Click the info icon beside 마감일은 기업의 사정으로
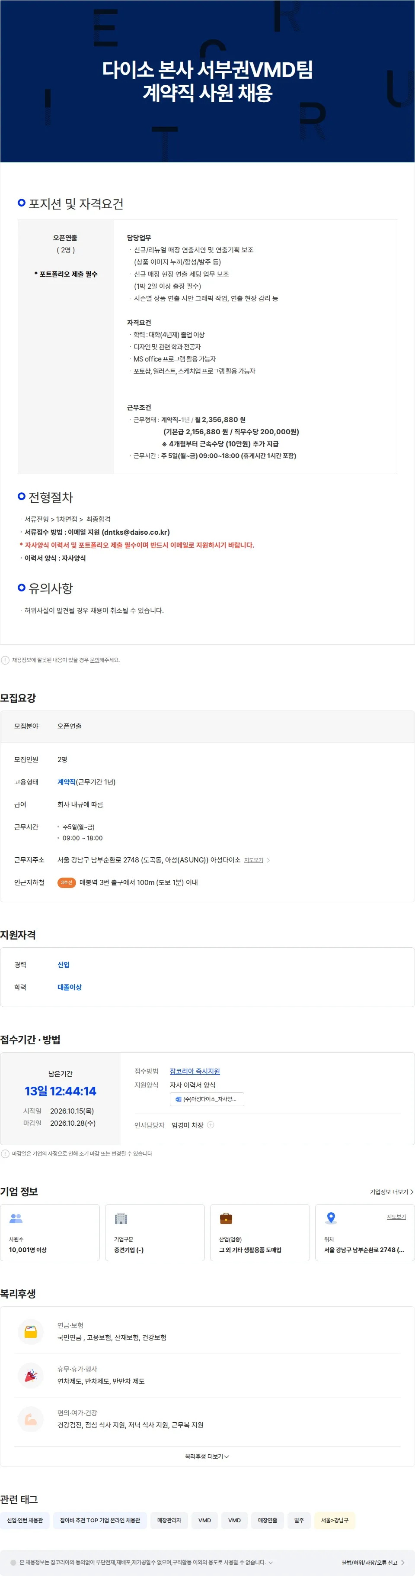415x1576 pixels. (x=6, y=1153)
